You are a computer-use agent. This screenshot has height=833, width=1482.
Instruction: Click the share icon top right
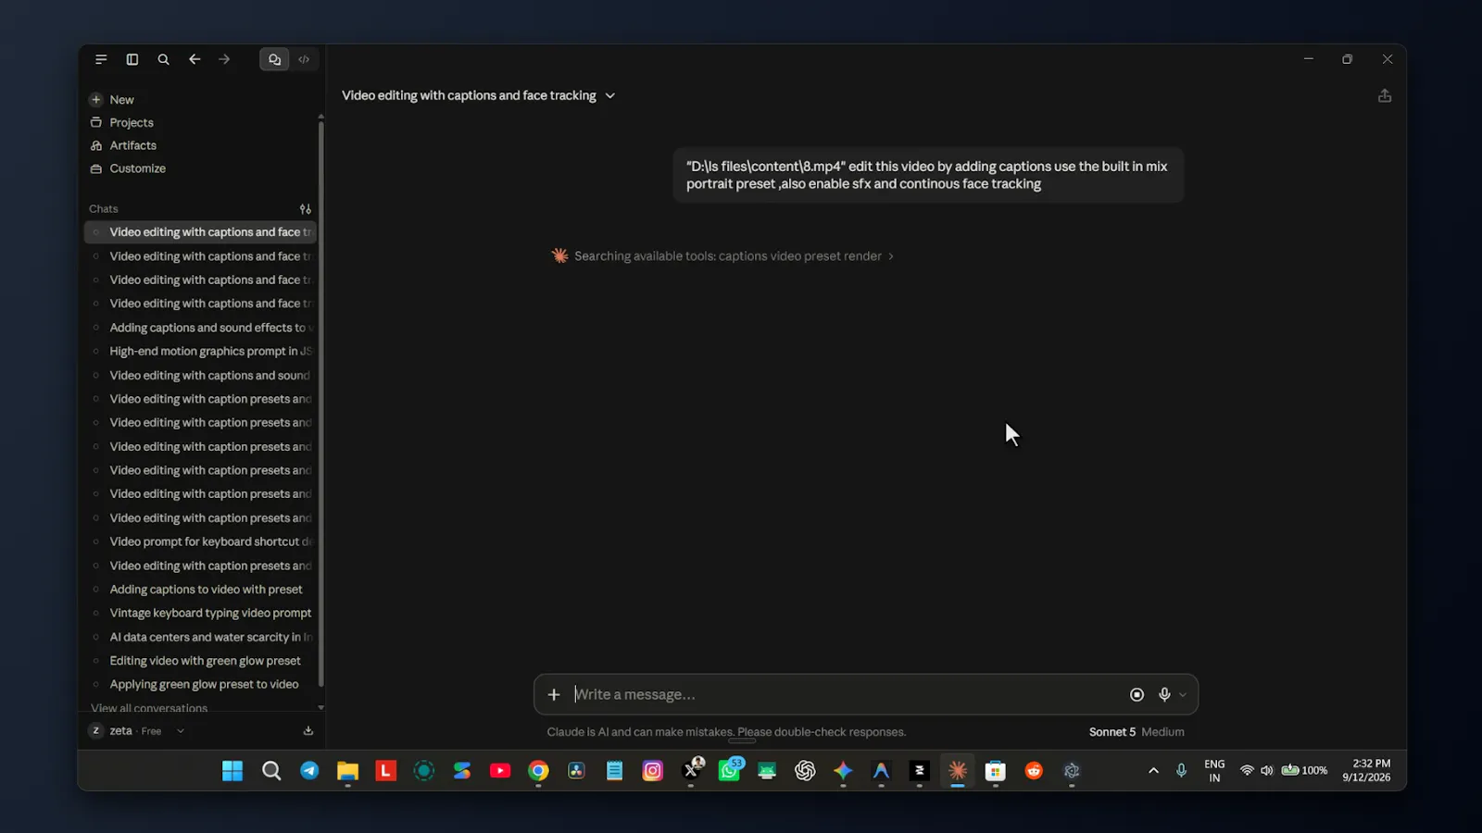1385,96
